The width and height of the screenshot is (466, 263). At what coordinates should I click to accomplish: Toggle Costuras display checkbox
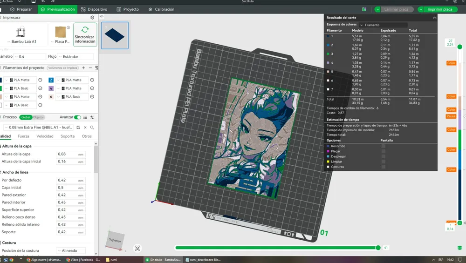tap(384, 167)
